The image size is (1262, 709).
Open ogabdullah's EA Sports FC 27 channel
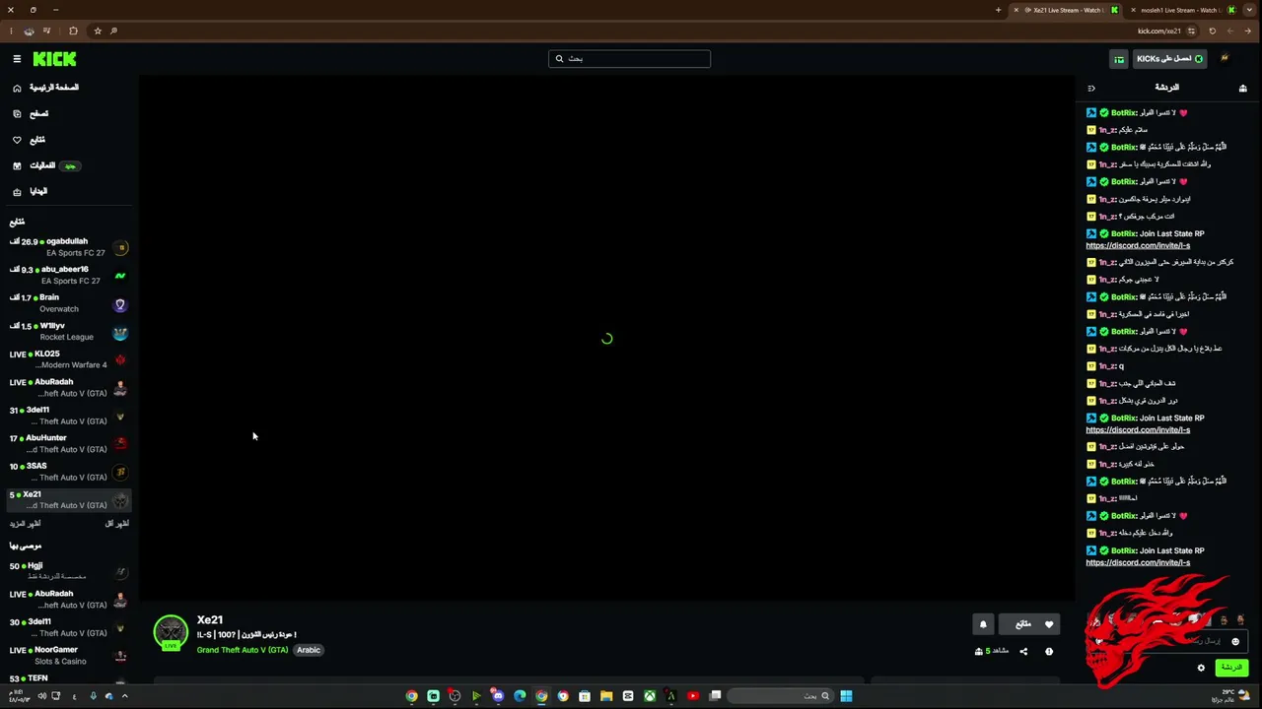point(69,247)
